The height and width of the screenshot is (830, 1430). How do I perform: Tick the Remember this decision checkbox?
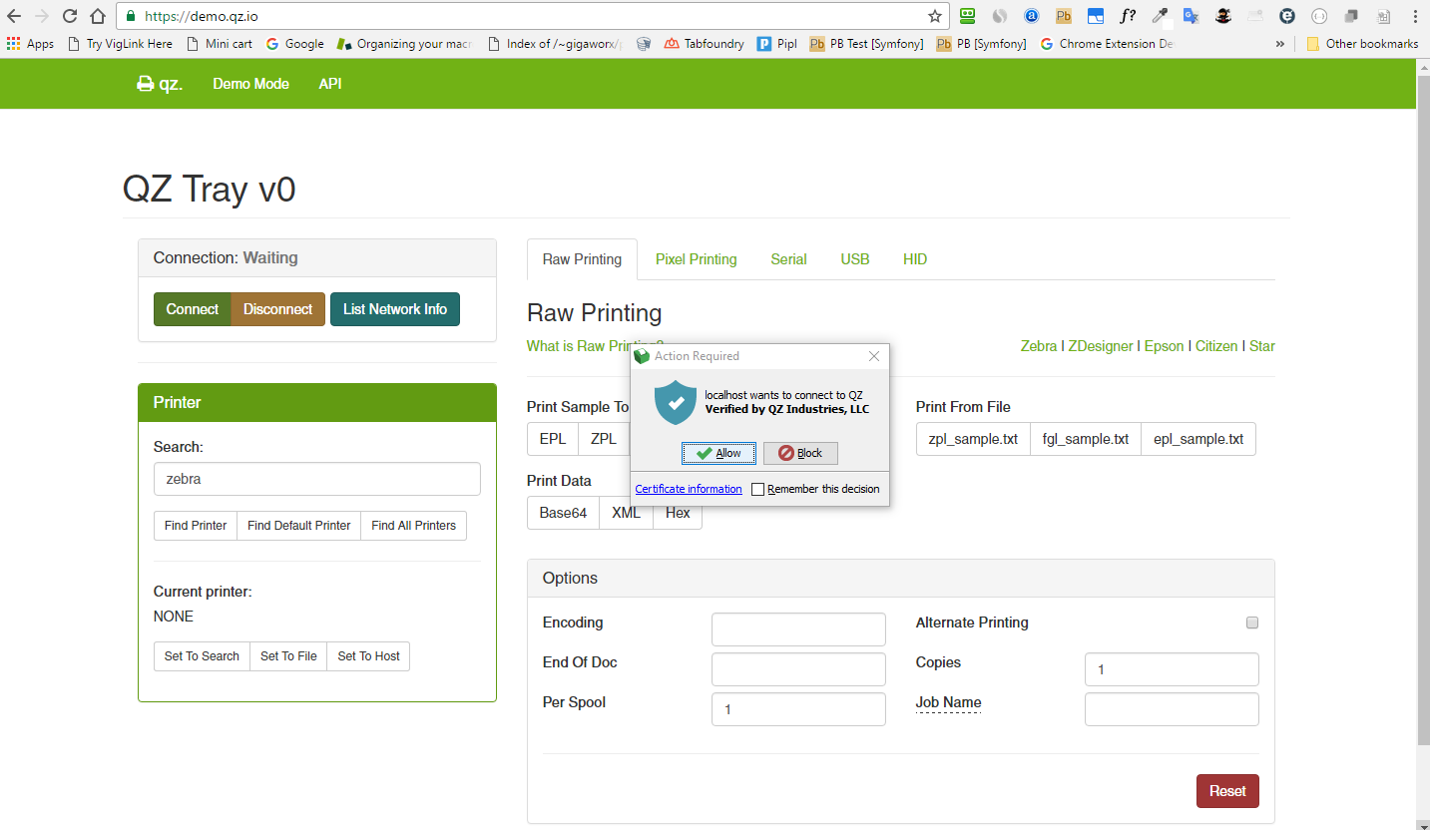pyautogui.click(x=757, y=489)
